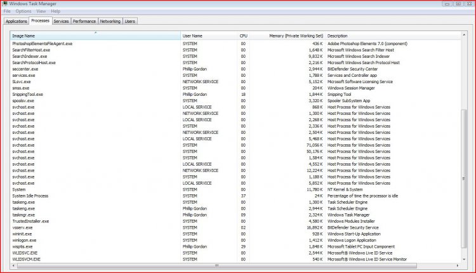Click the vertical scrollbar thumb
Image resolution: width=476 pixels, height=273 pixels.
[464, 178]
